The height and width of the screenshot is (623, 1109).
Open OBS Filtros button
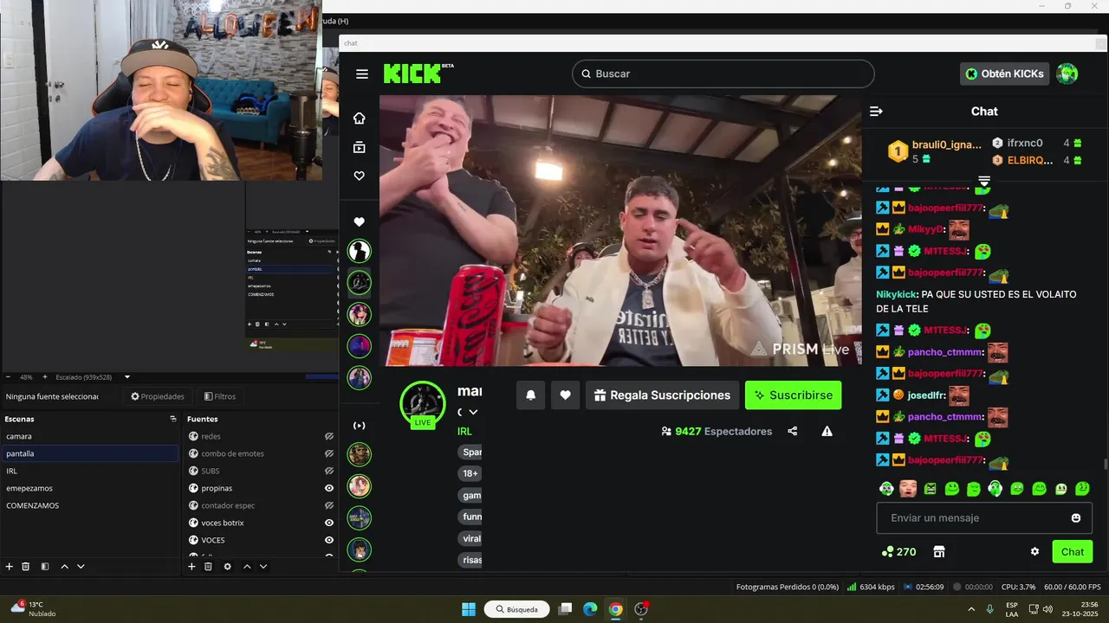pos(220,396)
